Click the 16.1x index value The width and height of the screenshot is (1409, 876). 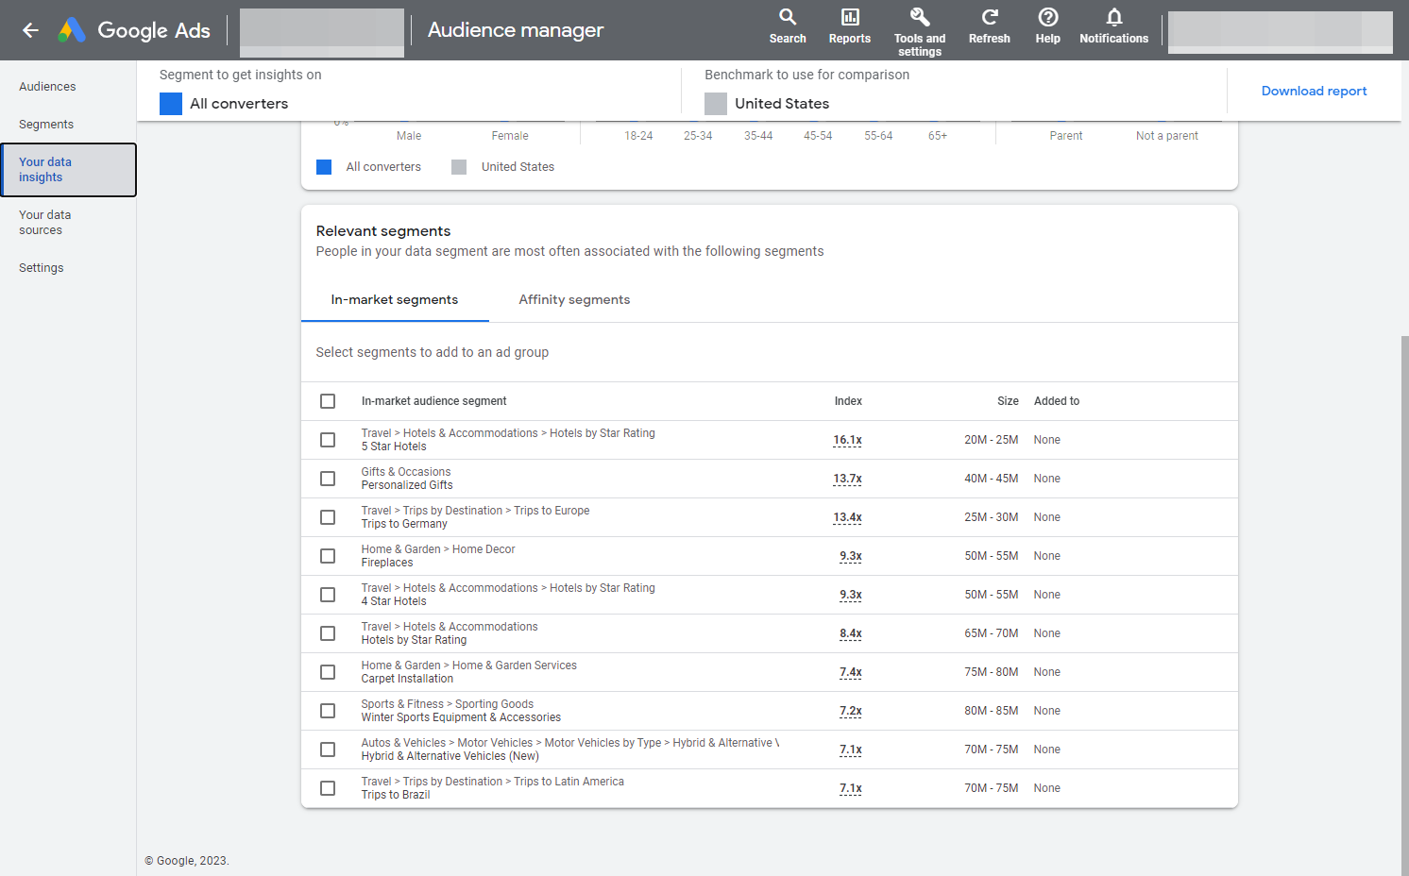point(847,440)
